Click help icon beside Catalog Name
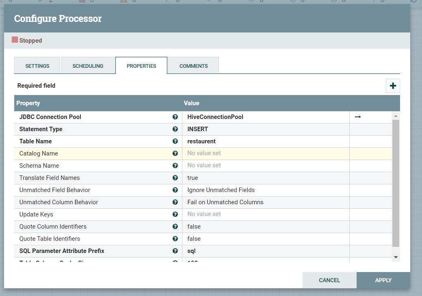This screenshot has height=296, width=422. tap(175, 153)
